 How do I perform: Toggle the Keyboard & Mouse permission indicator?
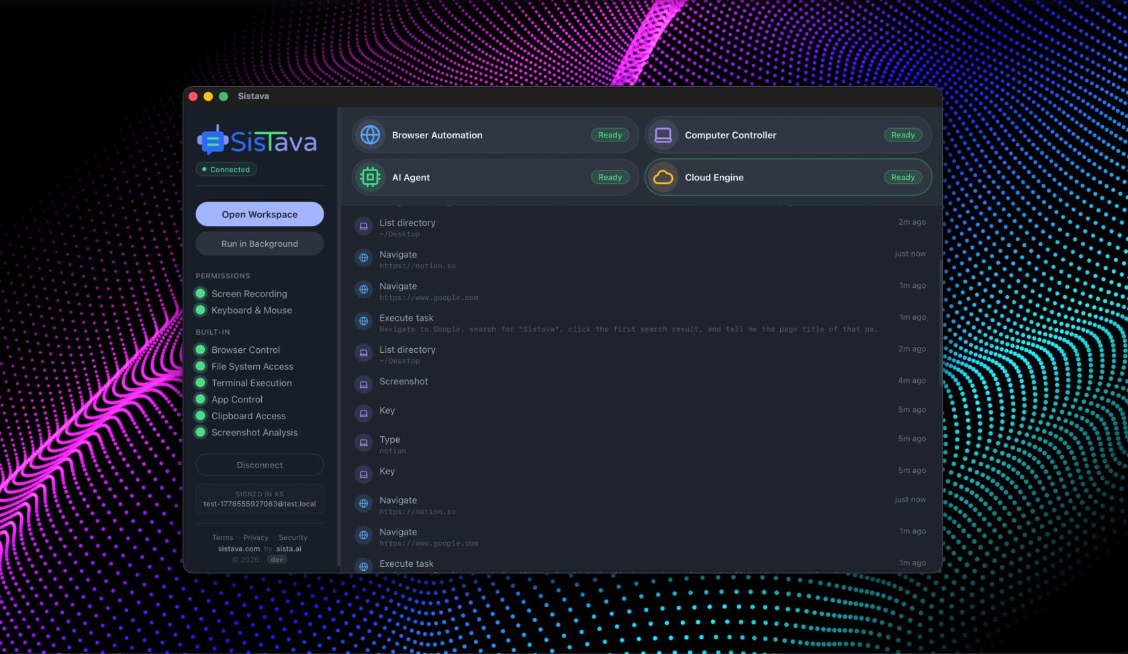pos(200,310)
